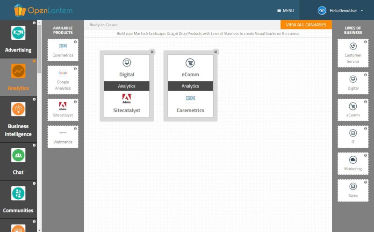The image size is (374, 232).
Task: Select Digital in Lines of Business panel
Action: coord(353,83)
